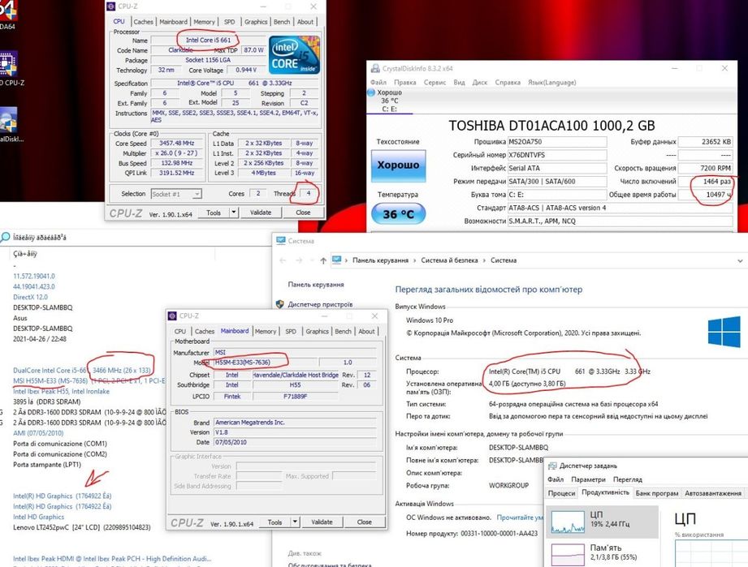Click the AMI (07/05/2010) BIOS link
Screen dimensions: 748x567
click(37, 433)
